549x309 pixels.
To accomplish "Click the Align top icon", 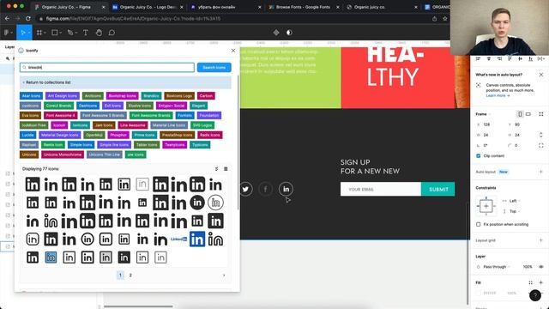I will pos(510,59).
